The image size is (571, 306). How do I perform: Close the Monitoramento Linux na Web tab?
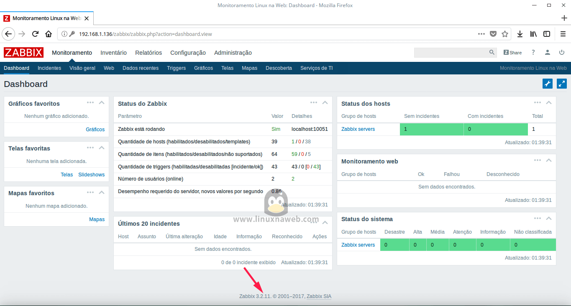87,18
